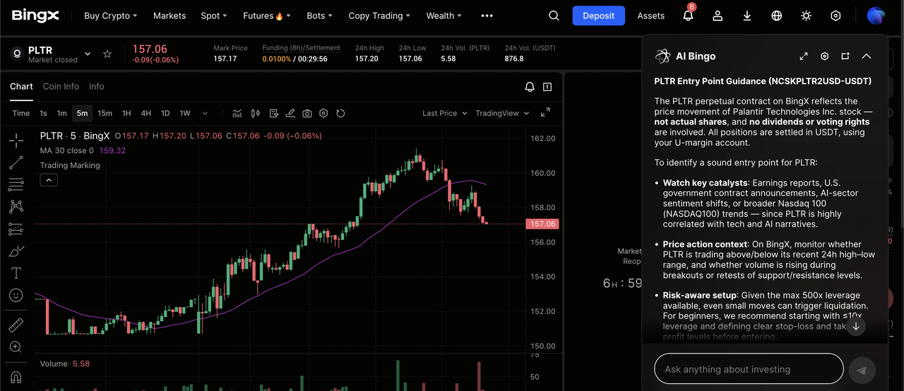The image size is (904, 391).
Task: Open the chart indicators icon
Action: pyautogui.click(x=237, y=113)
